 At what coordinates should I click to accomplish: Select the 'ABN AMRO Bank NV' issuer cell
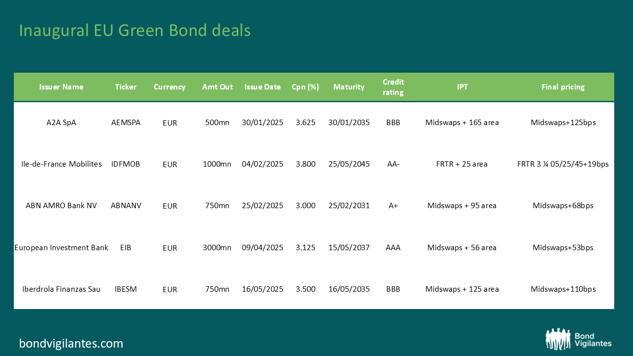pyautogui.click(x=61, y=206)
